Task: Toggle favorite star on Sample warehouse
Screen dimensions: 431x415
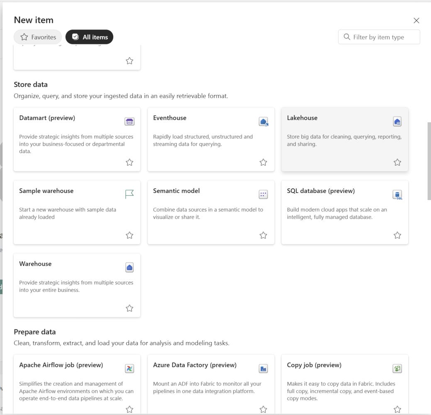Action: (129, 235)
